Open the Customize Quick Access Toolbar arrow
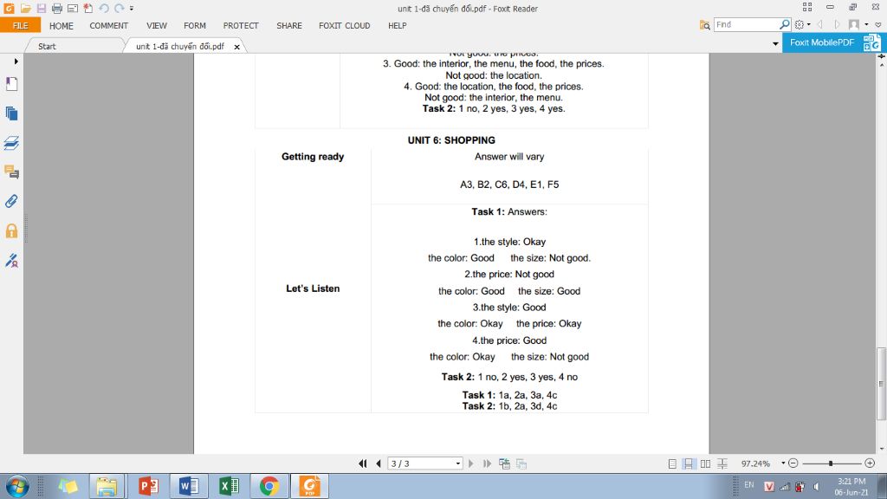 pyautogui.click(x=132, y=9)
